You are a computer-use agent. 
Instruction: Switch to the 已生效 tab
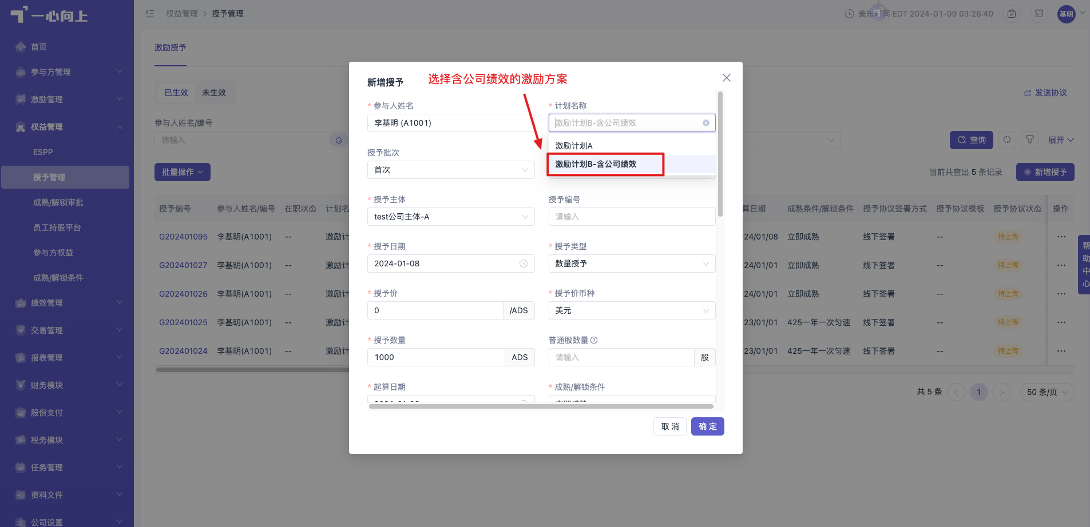point(176,93)
